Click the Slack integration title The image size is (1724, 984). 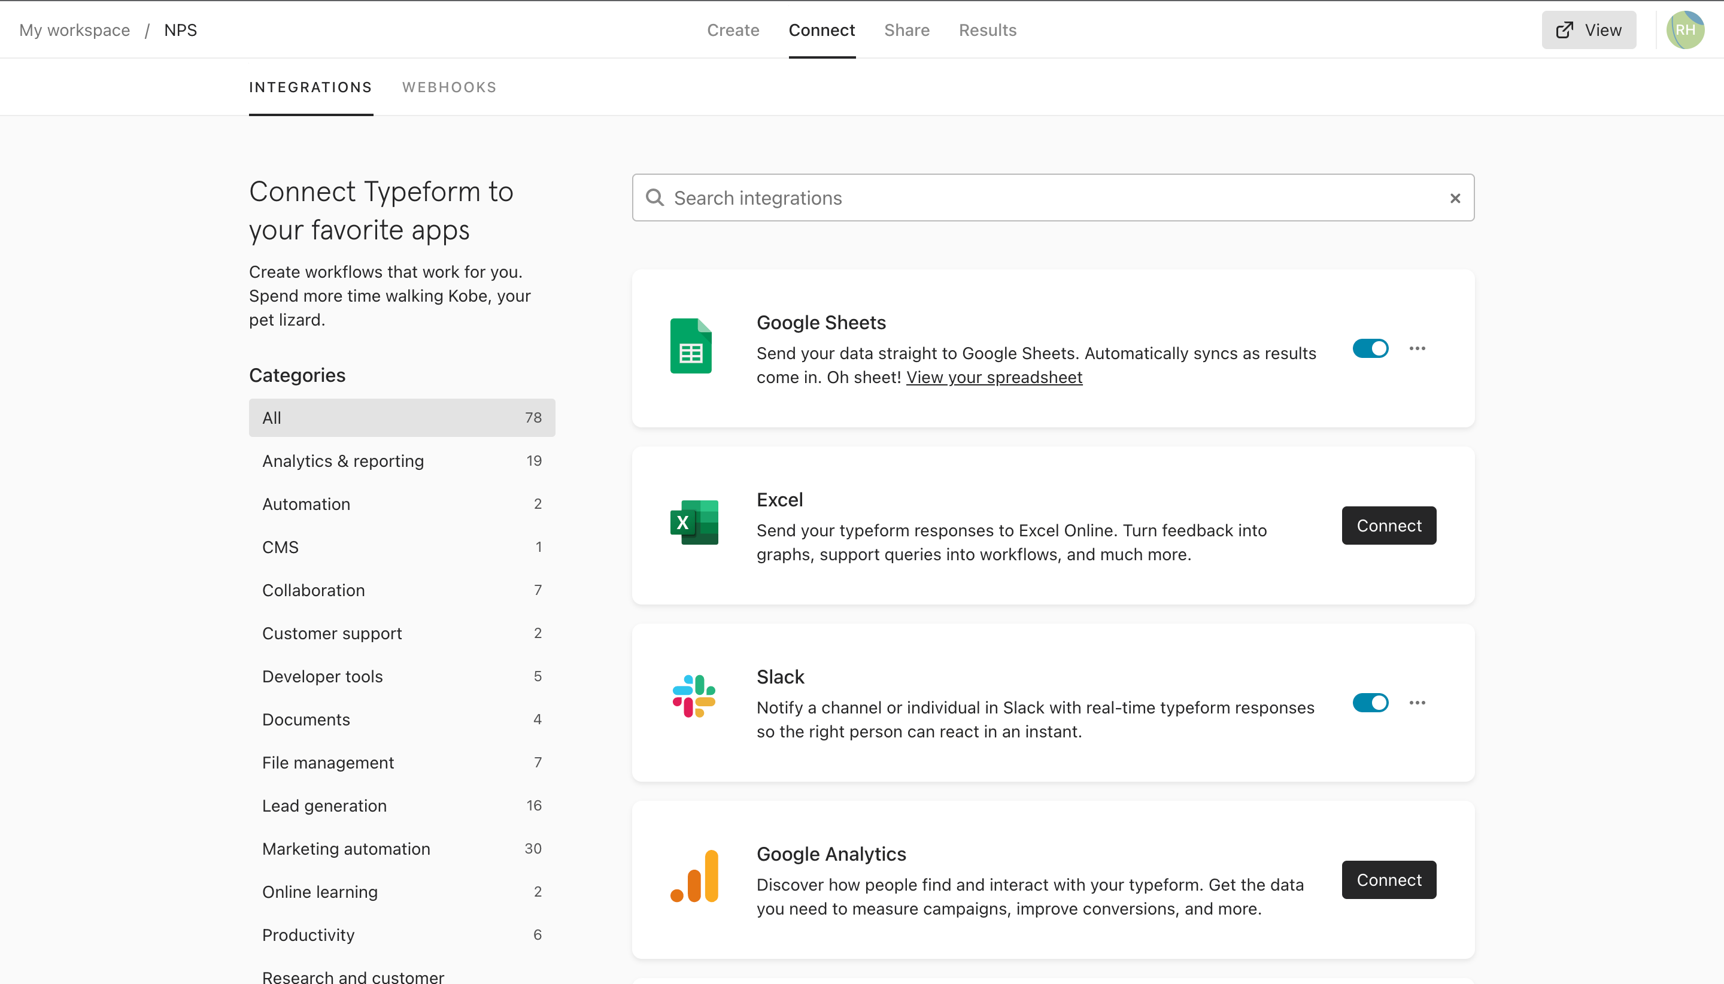780,676
